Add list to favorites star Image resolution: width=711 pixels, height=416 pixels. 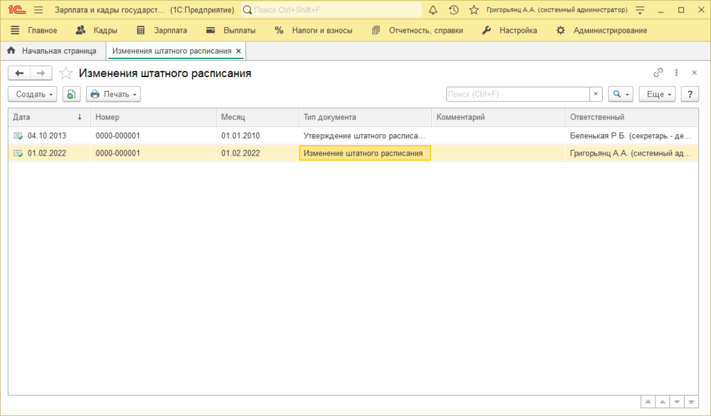coord(65,74)
